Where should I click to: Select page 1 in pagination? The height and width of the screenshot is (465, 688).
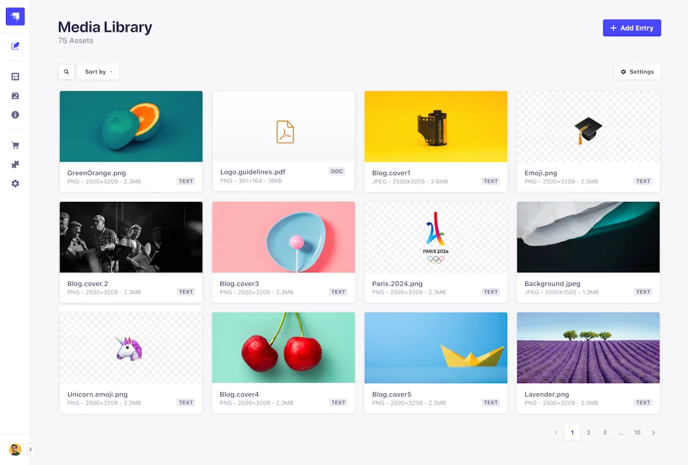572,433
